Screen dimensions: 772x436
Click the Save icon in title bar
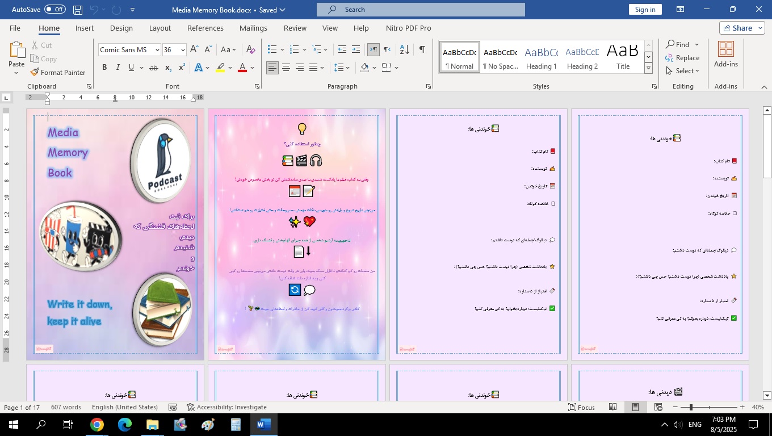[x=78, y=10]
